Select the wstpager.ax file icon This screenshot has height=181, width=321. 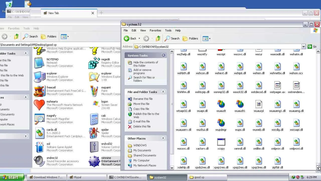tap(277, 85)
